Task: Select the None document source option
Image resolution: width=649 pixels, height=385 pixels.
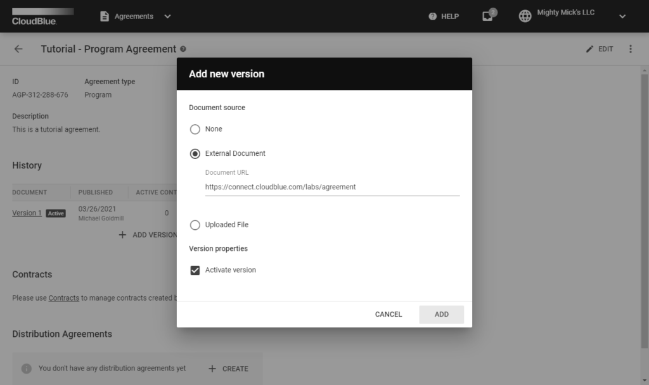Action: tap(195, 129)
